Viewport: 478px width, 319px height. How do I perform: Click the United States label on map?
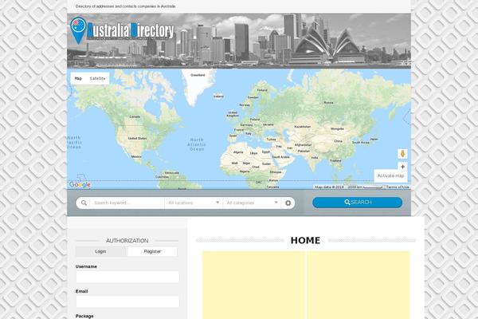(138, 138)
